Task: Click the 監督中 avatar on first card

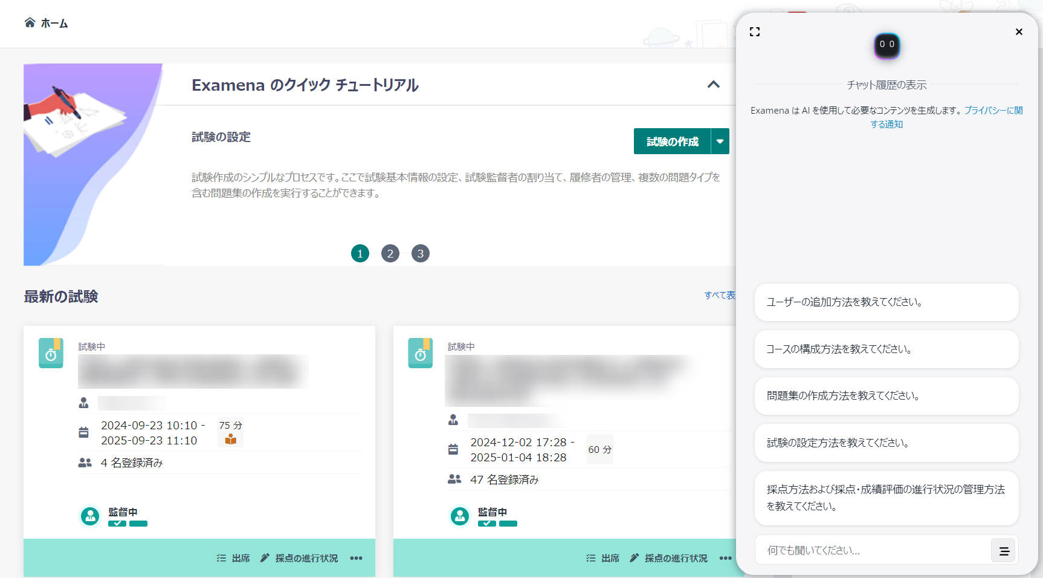Action: point(90,516)
